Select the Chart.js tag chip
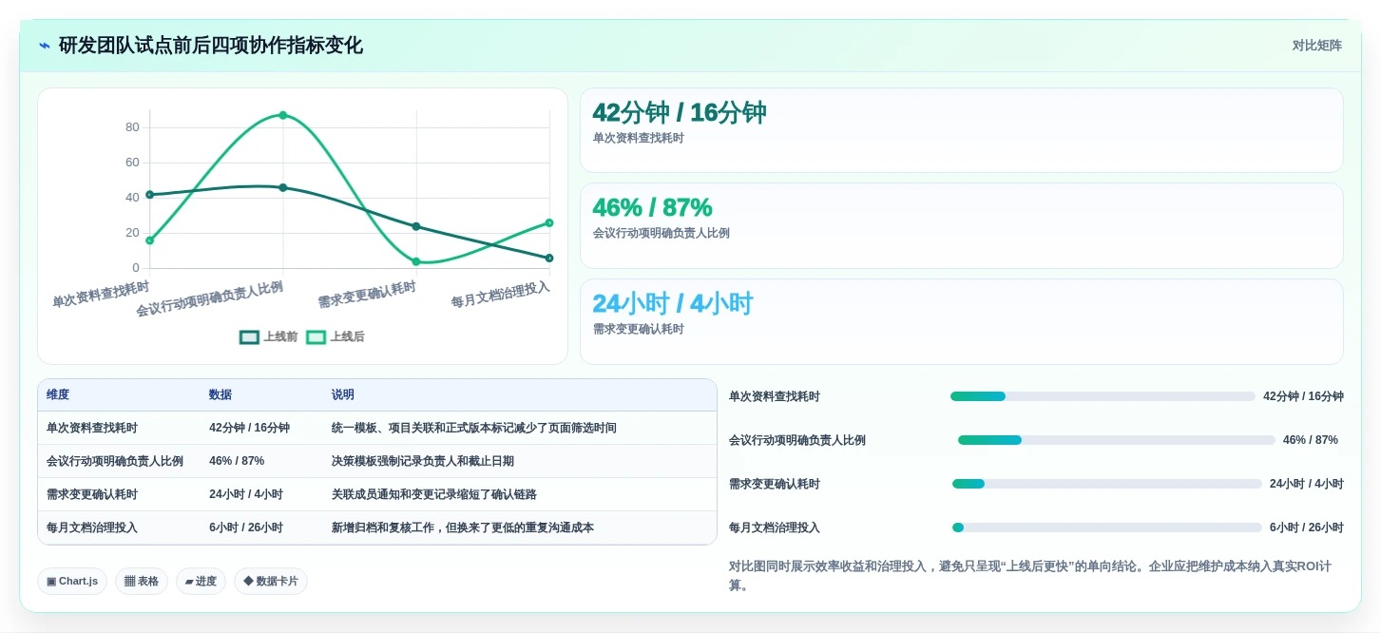The height and width of the screenshot is (633, 1381). (x=72, y=581)
